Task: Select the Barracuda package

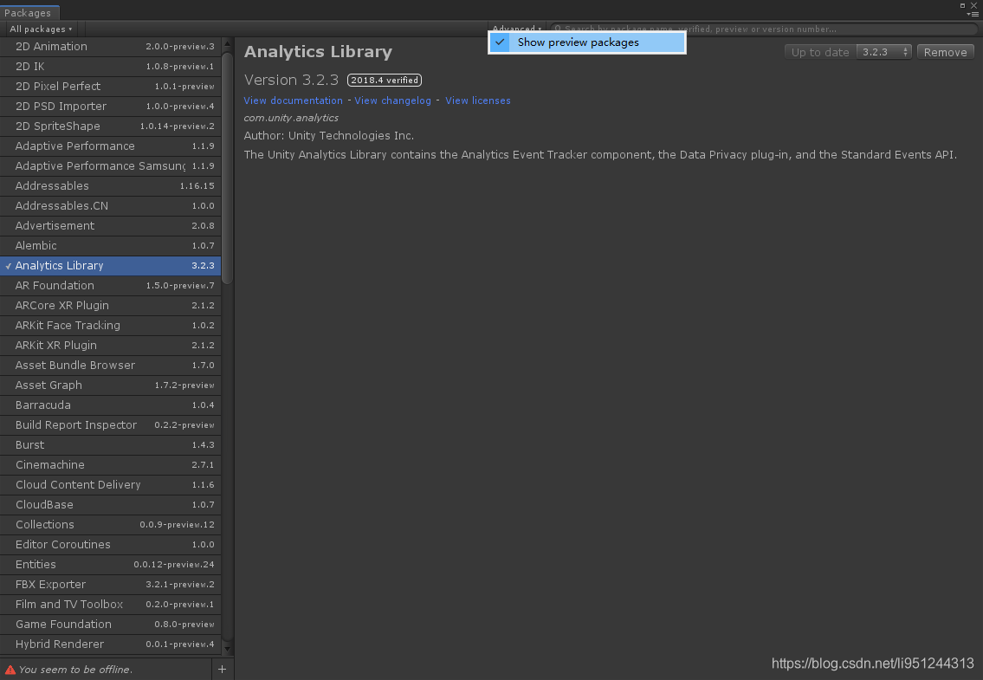Action: coord(110,405)
